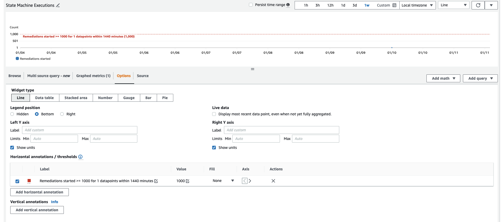Refresh the graph with the reload icon
The image size is (501, 222).
click(x=478, y=5)
